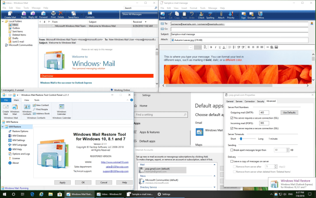Check Leave a copy of messages on server
The height and width of the screenshot is (198, 316).
[x=232, y=161]
